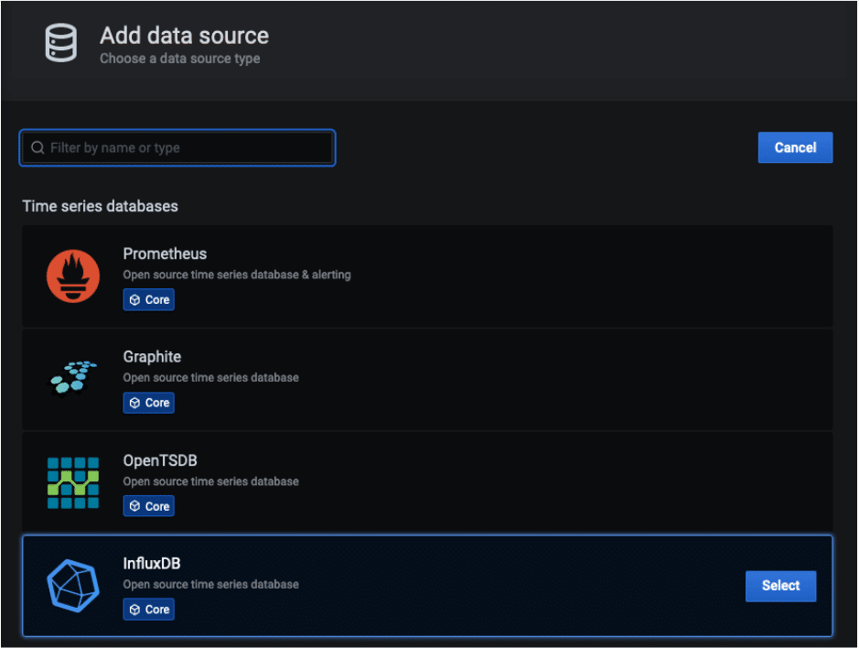This screenshot has height=648, width=859.
Task: Click the InfluxDB polyhedron logo
Action: click(x=72, y=586)
